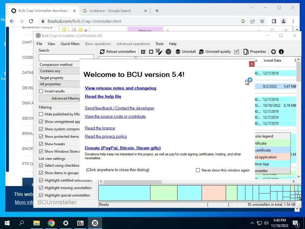305x229 pixels.
Task: Click Uninstall quietly in the toolbar
Action: point(215,52)
